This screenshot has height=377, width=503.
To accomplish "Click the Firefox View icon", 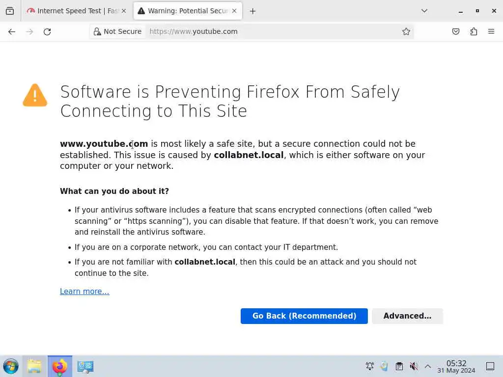I will [x=10, y=11].
